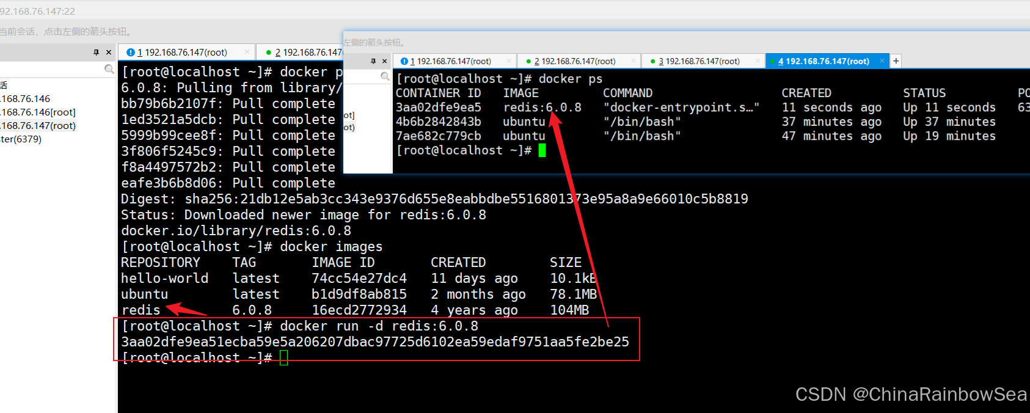Click the 'docker ps' command in front terminal
1030x413 pixels.
click(571, 79)
